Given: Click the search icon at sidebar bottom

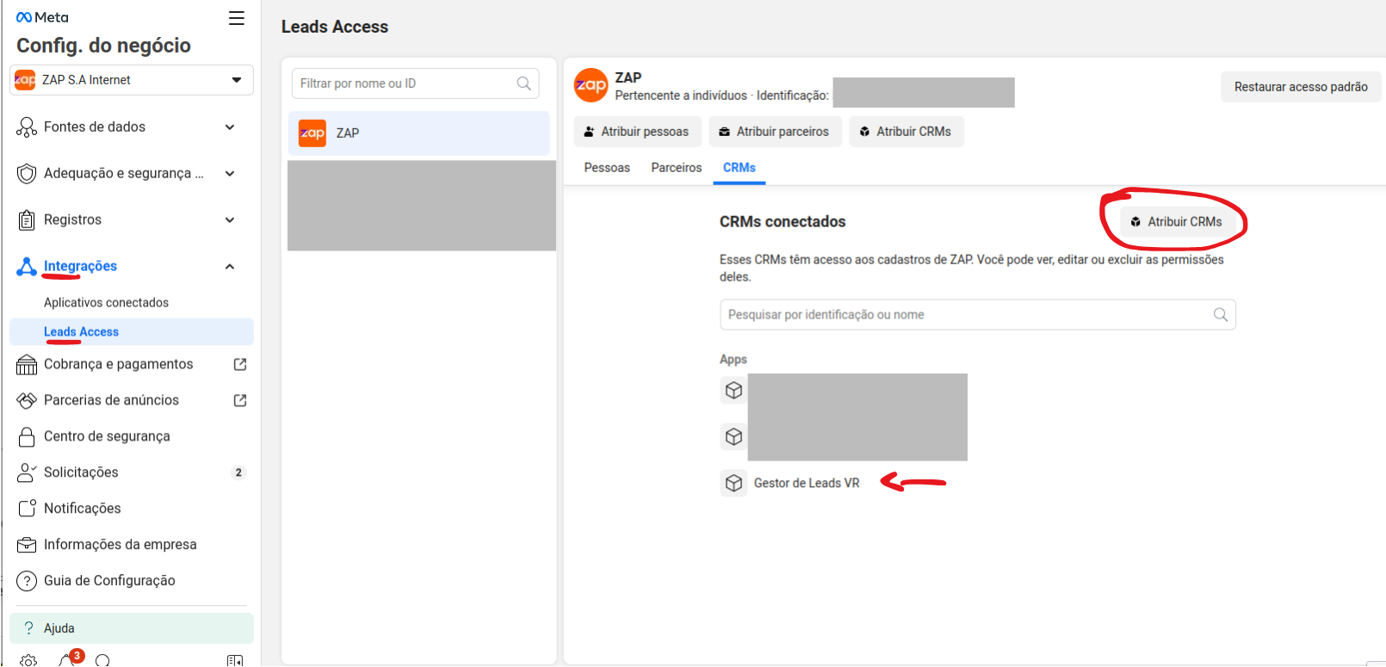Looking at the screenshot, I should click(102, 661).
